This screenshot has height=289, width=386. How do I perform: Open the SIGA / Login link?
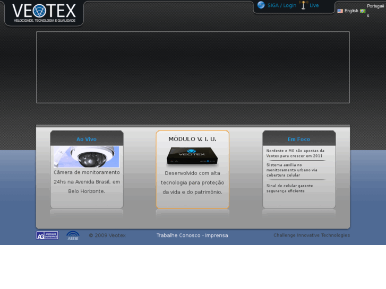point(282,5)
